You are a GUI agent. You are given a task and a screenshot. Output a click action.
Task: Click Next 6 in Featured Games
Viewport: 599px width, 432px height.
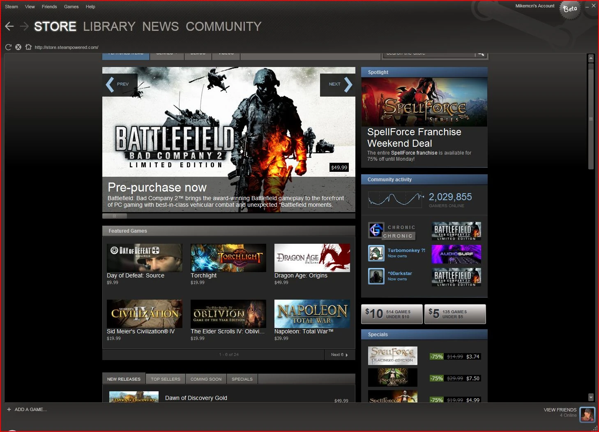pyautogui.click(x=339, y=355)
